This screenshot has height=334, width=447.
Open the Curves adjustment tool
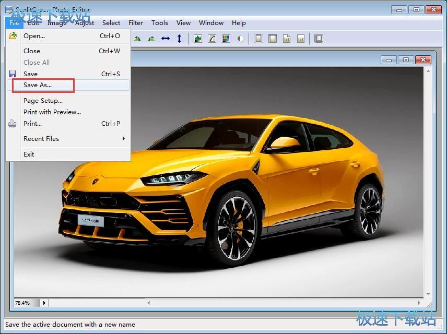point(212,39)
